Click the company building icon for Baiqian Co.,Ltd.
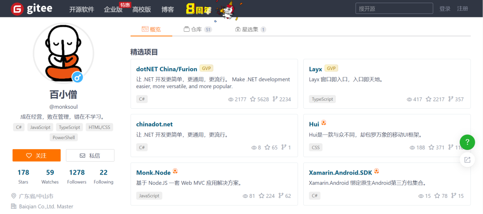 [x=13, y=206]
